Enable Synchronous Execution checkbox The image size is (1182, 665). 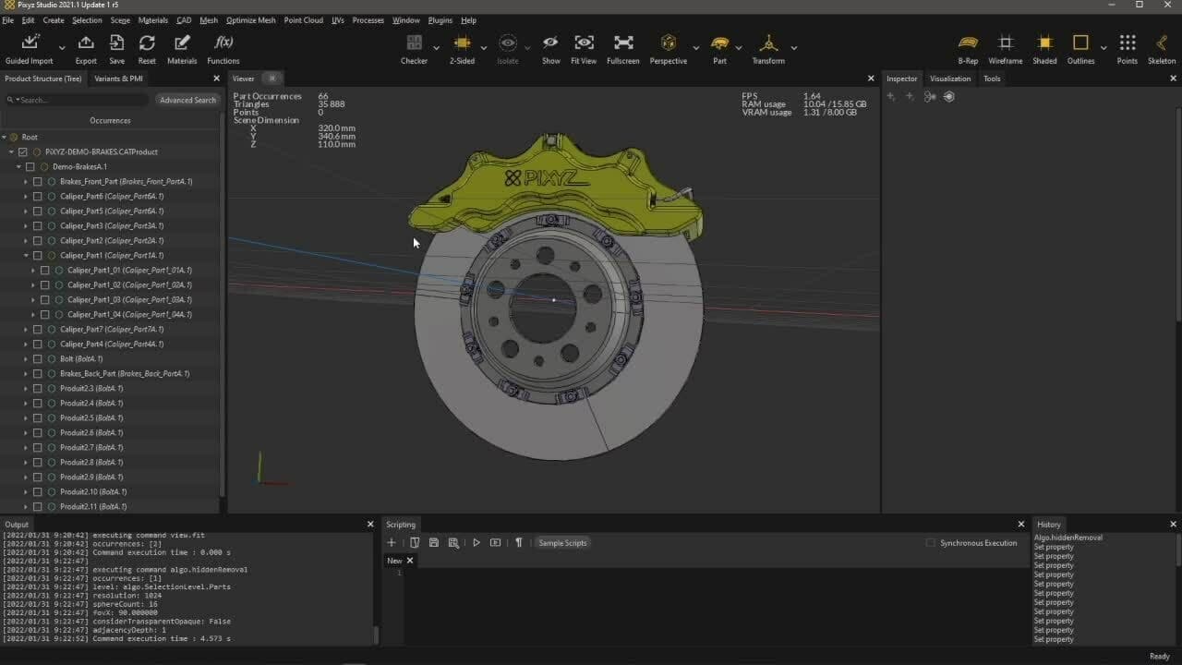click(931, 543)
